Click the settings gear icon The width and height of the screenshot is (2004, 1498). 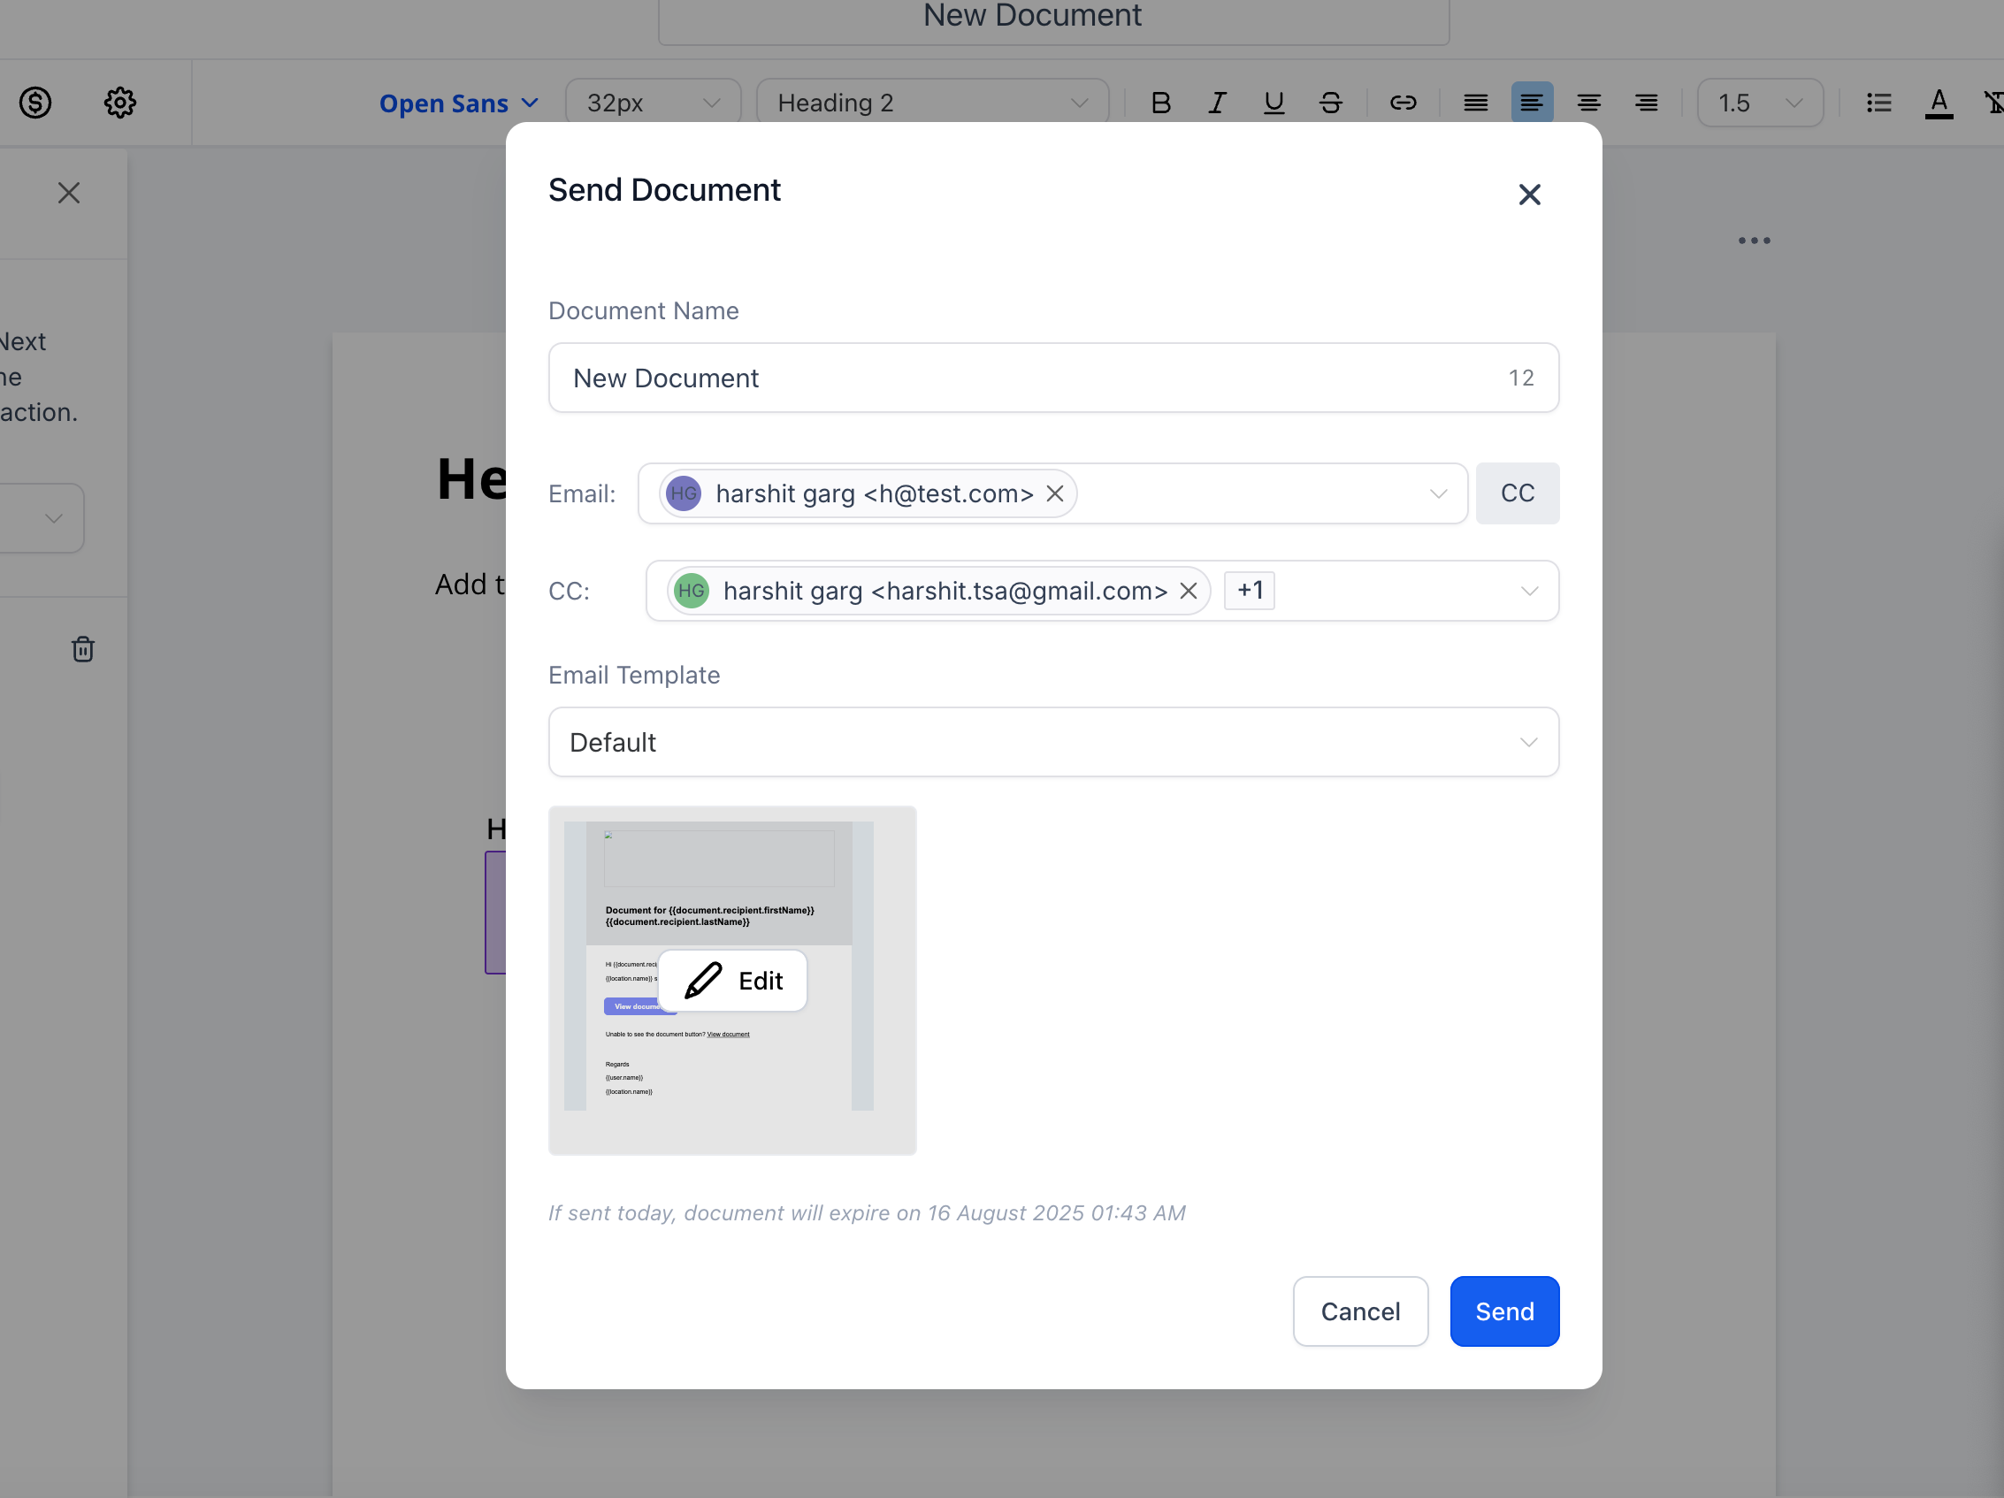[x=120, y=103]
